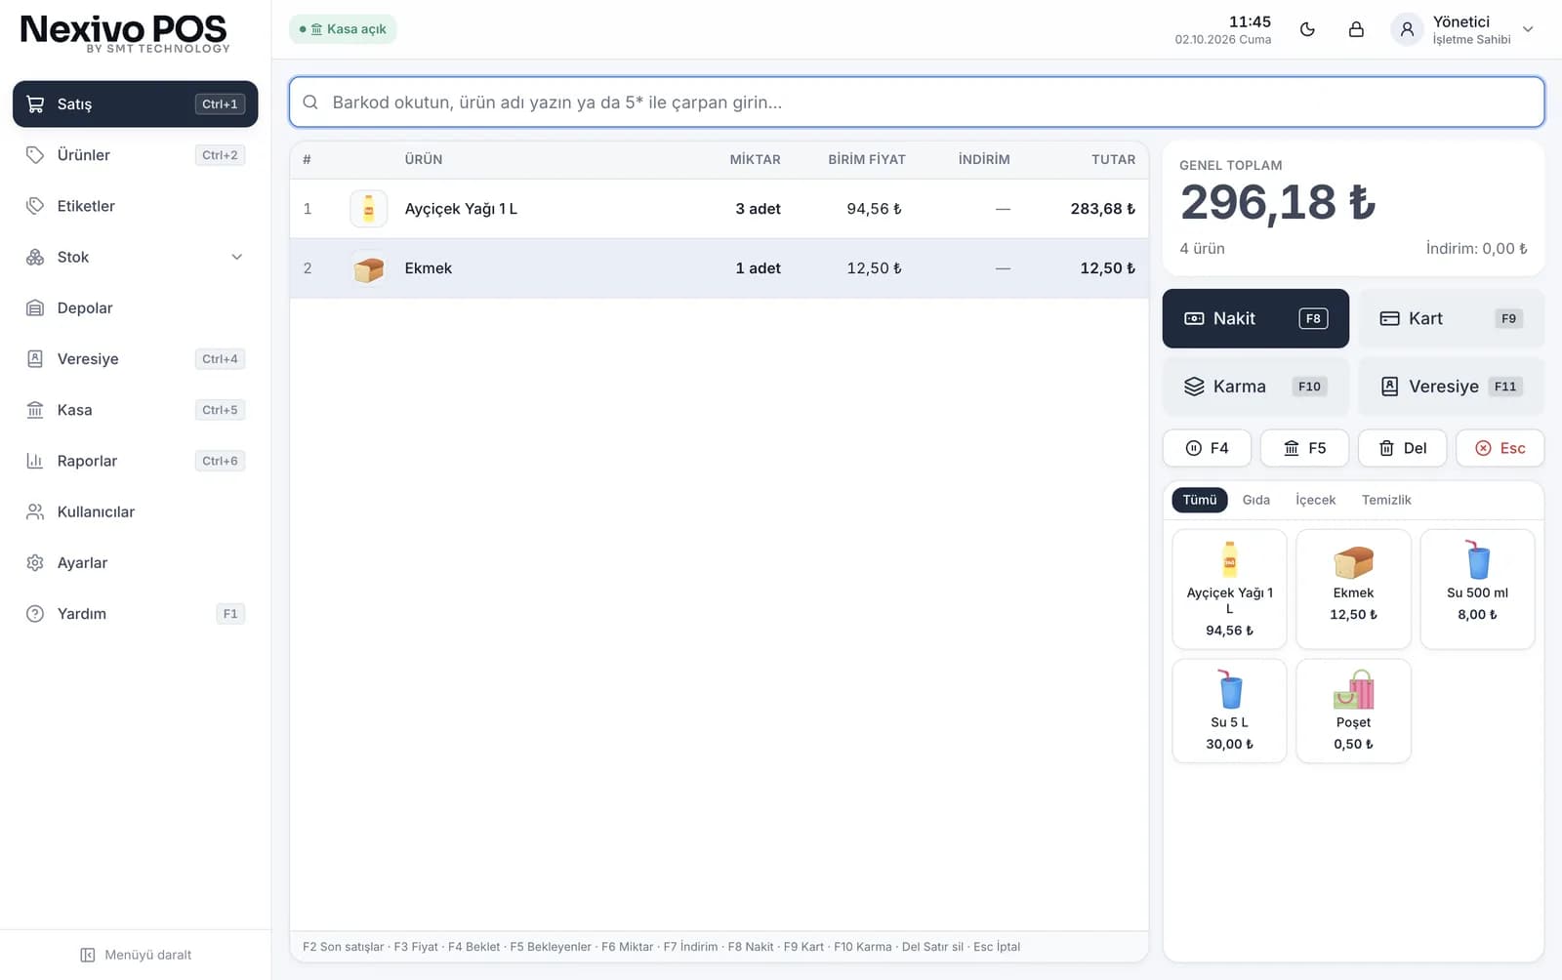Click the 94,56 ₺ unit price cell

(874, 209)
